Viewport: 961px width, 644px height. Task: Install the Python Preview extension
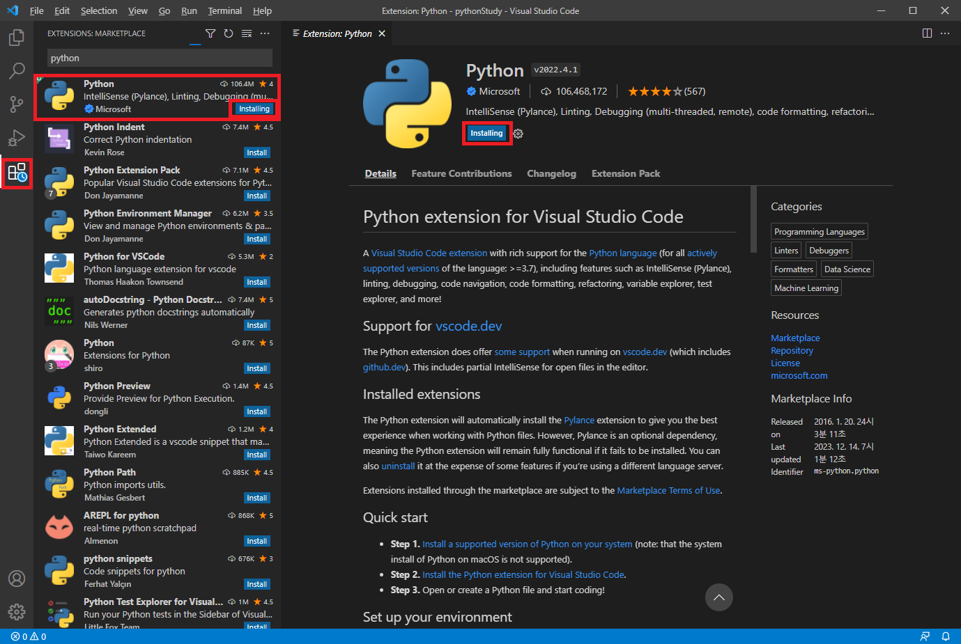tap(256, 411)
